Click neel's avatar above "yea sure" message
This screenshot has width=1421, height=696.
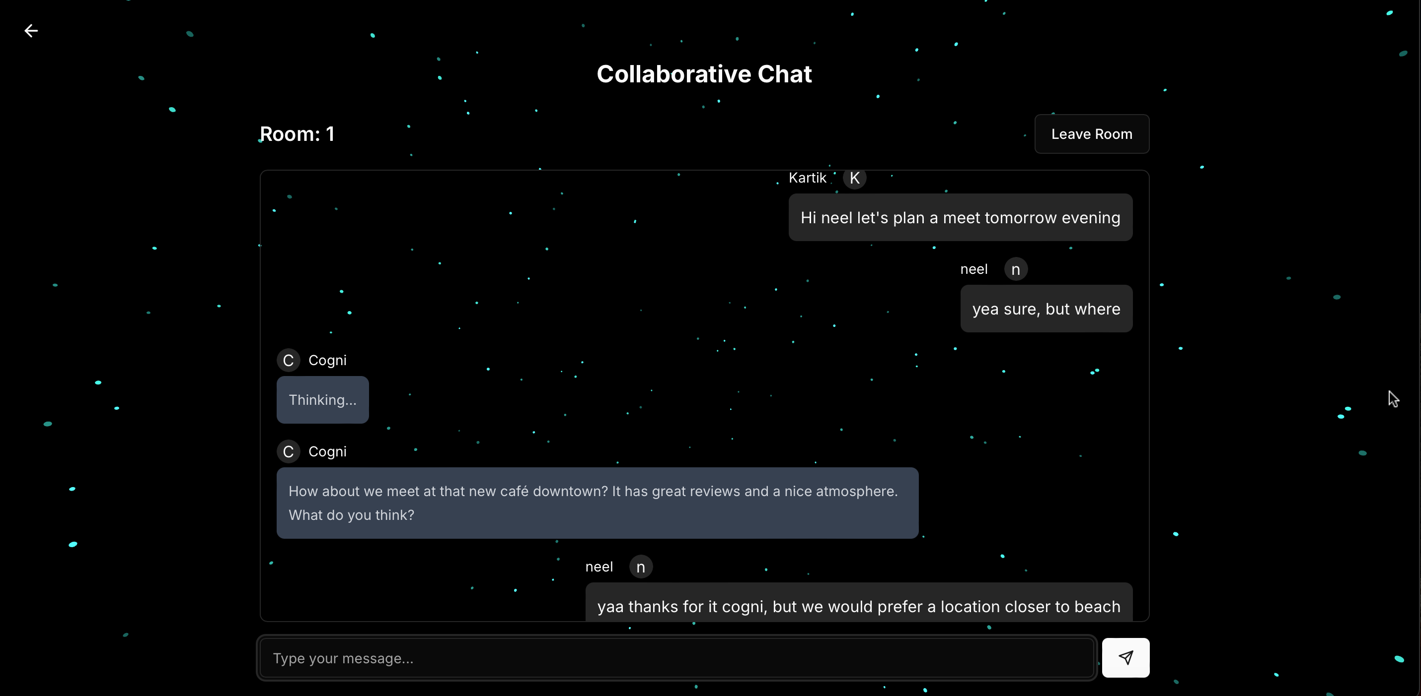[x=1016, y=269]
